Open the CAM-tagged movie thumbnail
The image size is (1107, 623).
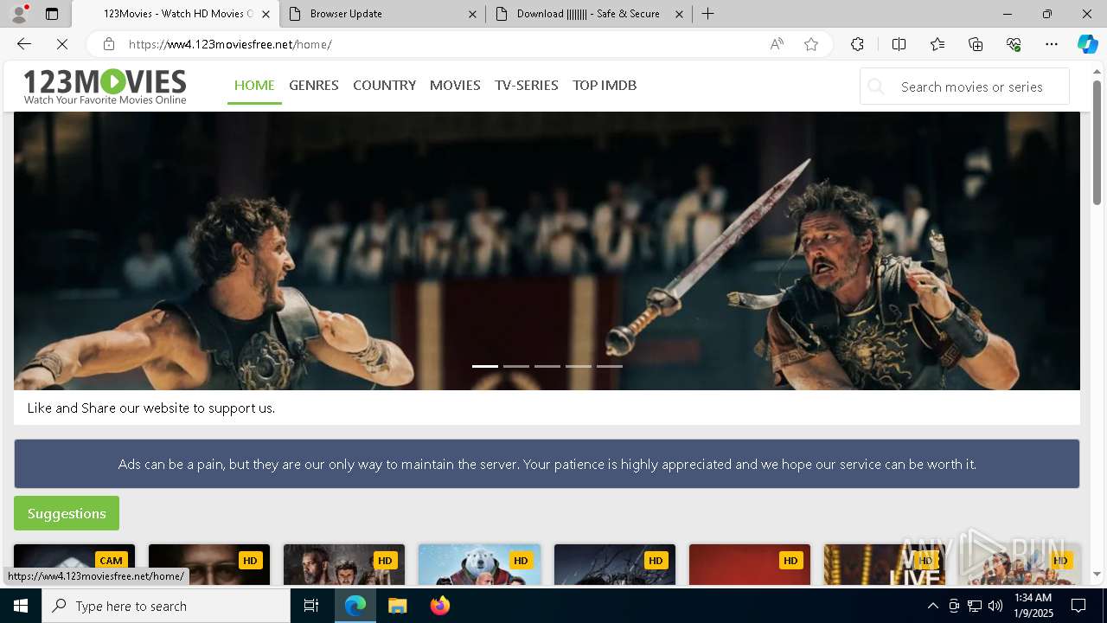tap(74, 564)
